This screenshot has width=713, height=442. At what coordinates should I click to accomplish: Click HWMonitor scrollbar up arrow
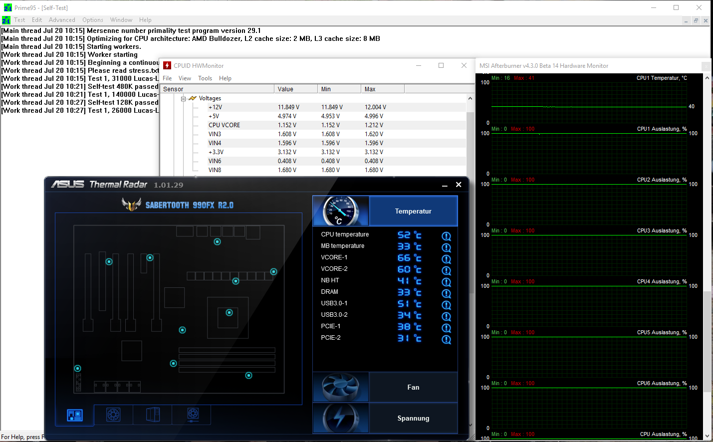tap(470, 98)
